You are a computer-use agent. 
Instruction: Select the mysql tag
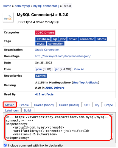[x=41, y=44]
